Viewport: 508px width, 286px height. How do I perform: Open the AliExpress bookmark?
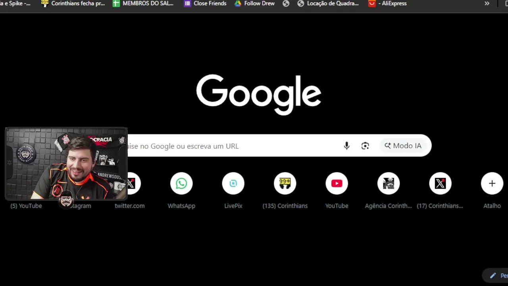387,3
